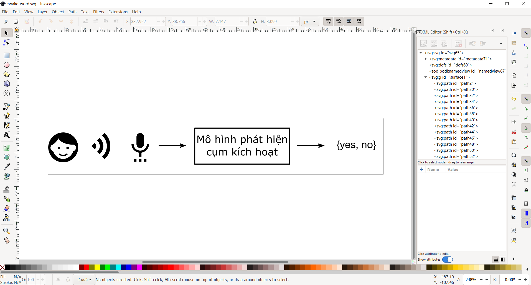
Task: Expand the svg:metadata metadata71 node
Action: coord(426,59)
